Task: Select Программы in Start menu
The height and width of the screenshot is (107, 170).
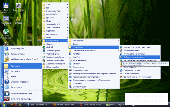Action: pos(23,66)
